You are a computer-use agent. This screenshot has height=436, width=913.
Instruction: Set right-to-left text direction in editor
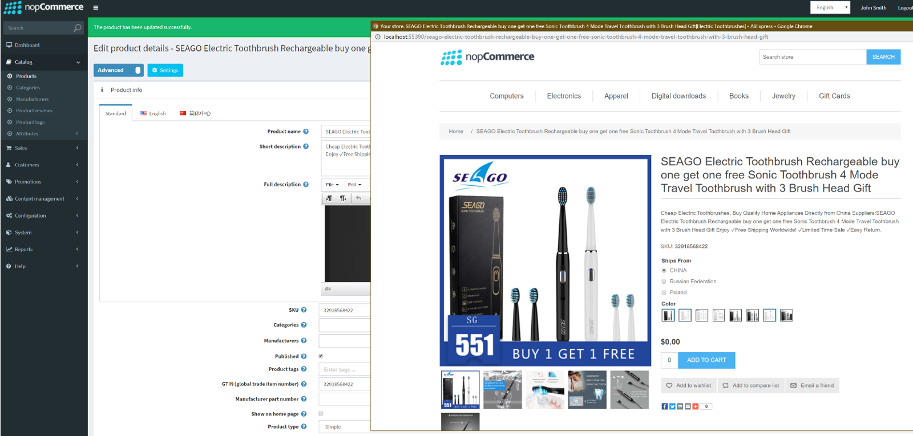[x=343, y=198]
